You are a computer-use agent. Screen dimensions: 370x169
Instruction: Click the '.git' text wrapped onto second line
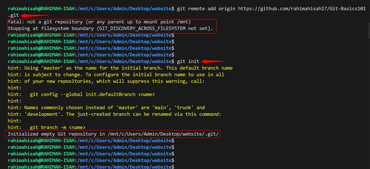[x=13, y=16]
